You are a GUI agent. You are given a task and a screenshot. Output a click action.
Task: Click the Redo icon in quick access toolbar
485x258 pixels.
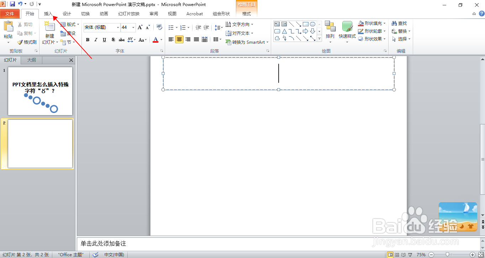point(32,4)
